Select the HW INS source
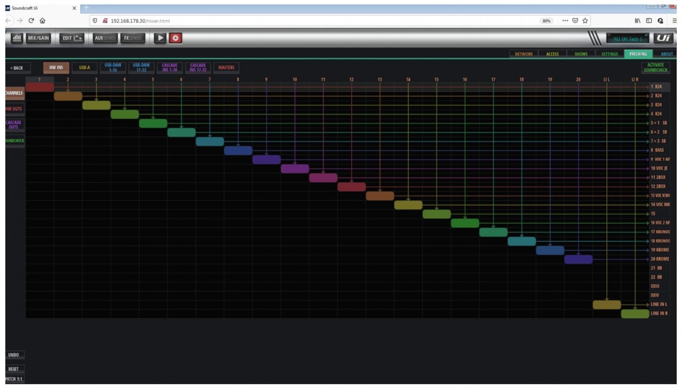 (56, 68)
